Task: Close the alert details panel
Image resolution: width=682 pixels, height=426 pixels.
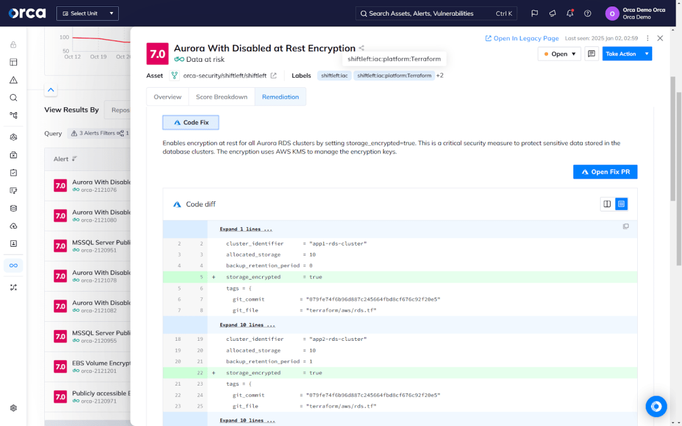Action: click(x=661, y=38)
